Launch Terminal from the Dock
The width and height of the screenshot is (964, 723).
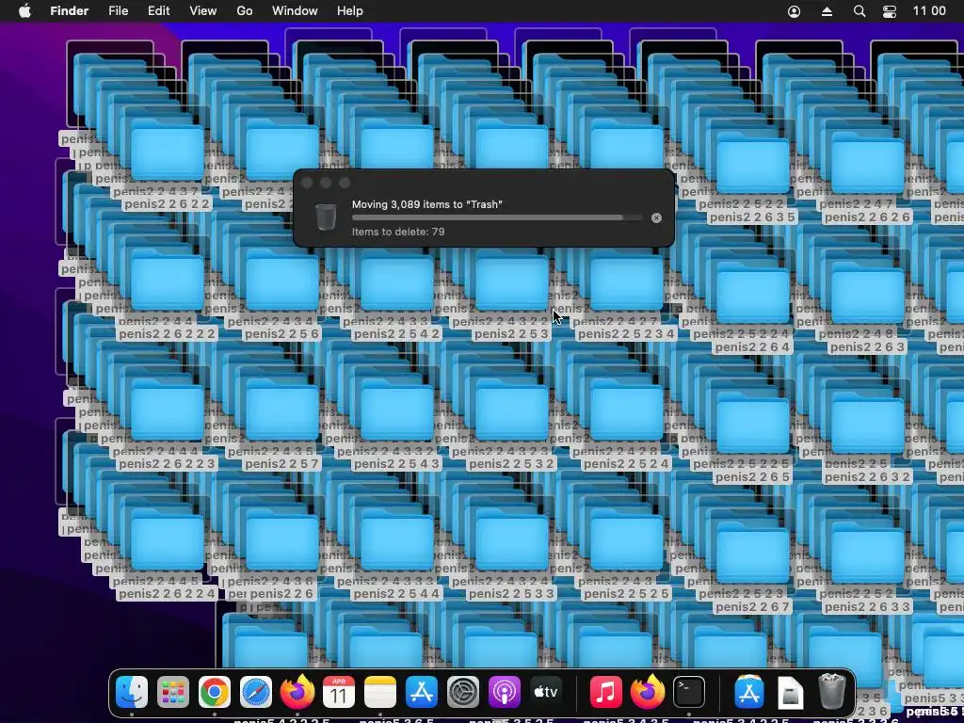click(688, 692)
